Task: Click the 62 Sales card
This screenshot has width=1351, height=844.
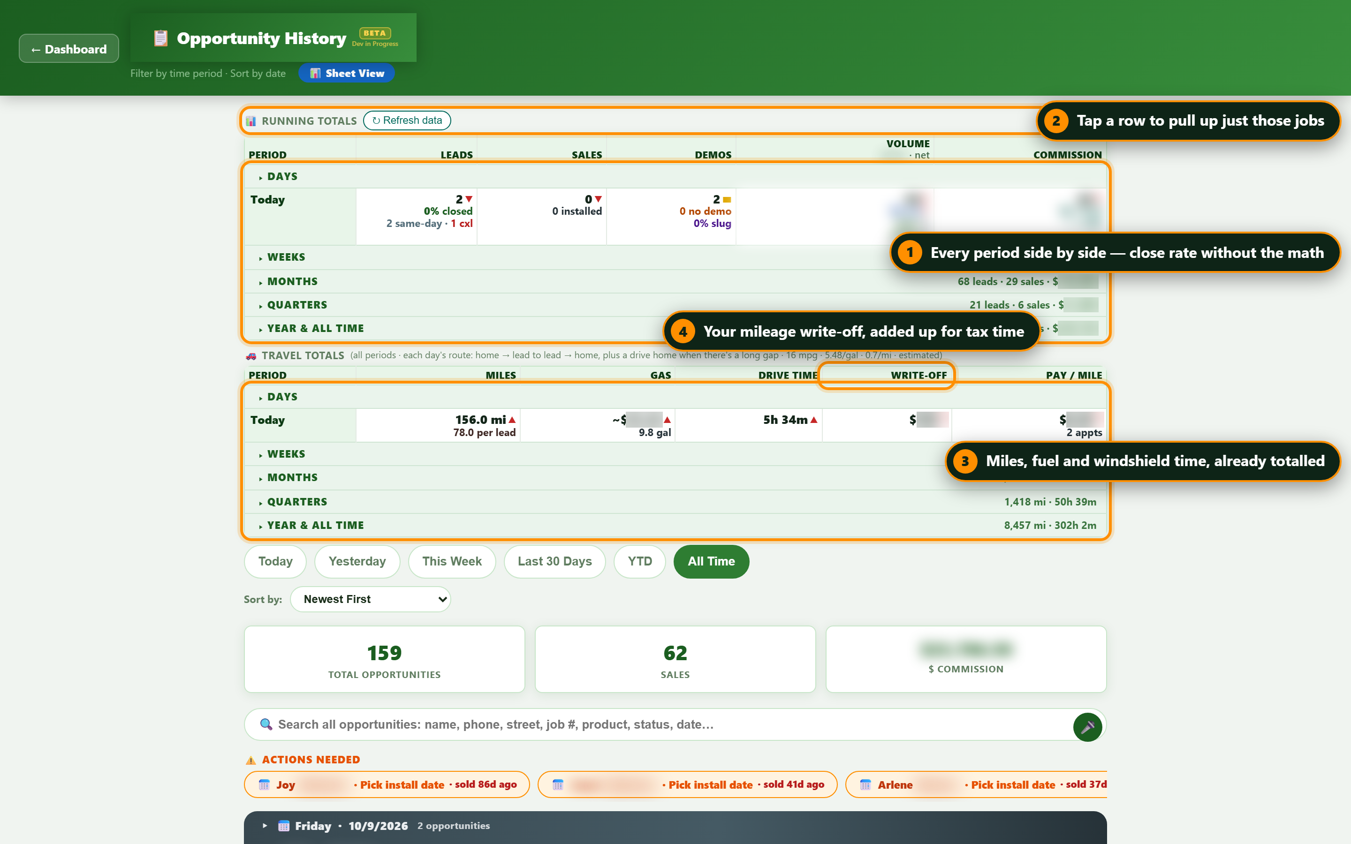Action: tap(675, 659)
